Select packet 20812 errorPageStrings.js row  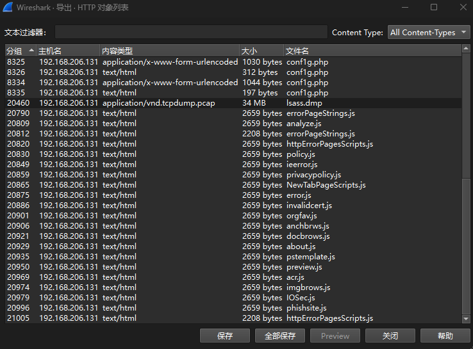pyautogui.click(x=233, y=134)
